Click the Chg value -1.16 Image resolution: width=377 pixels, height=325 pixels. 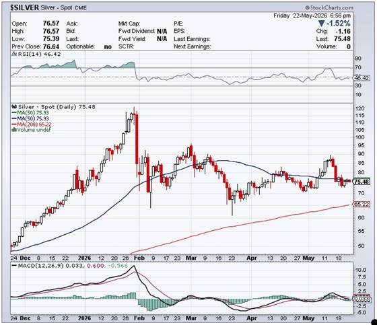pyautogui.click(x=343, y=31)
